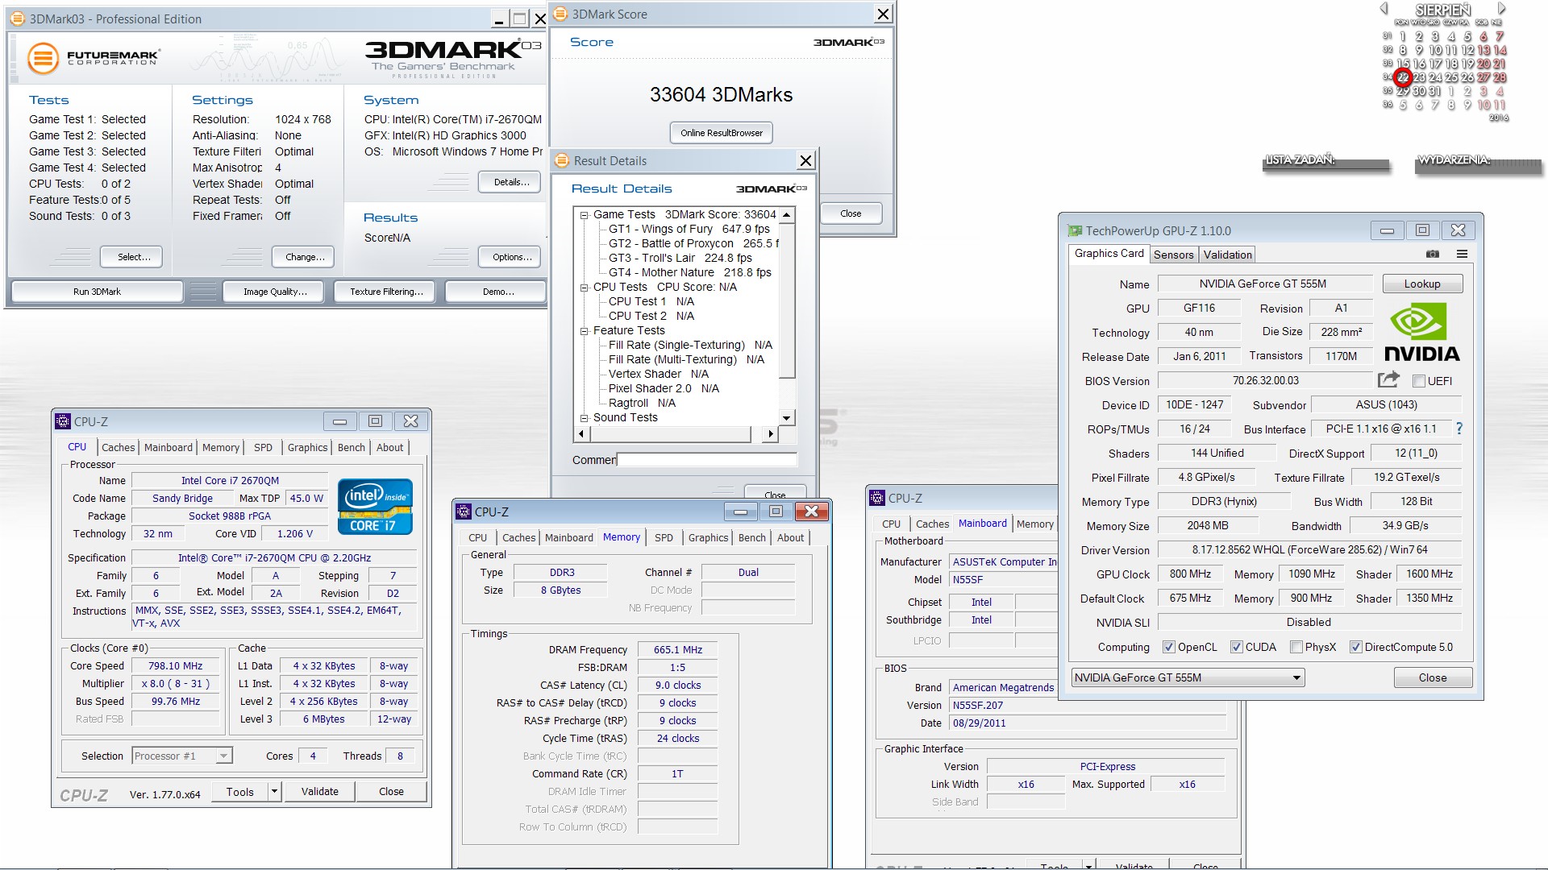
Task: Open the Graphics tab in CPU-Z Memory window
Action: pyautogui.click(x=708, y=537)
